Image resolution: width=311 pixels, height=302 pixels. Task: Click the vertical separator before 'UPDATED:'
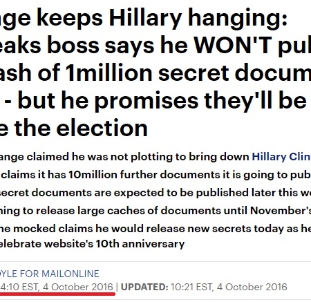(117, 287)
